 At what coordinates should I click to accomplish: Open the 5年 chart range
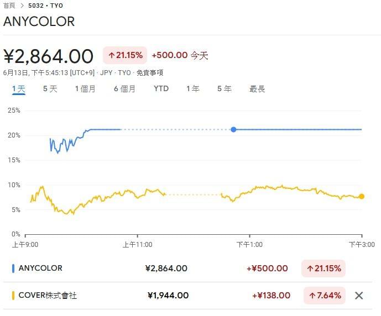(x=225, y=89)
